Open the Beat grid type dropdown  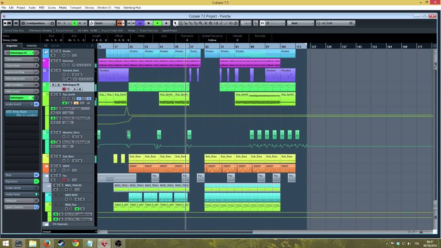300,23
